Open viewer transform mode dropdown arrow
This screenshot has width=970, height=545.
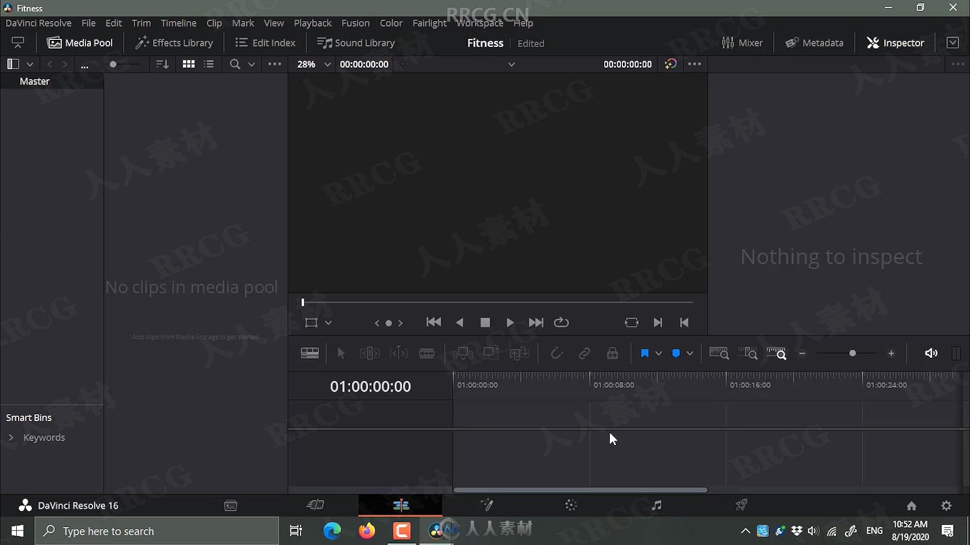pos(328,323)
